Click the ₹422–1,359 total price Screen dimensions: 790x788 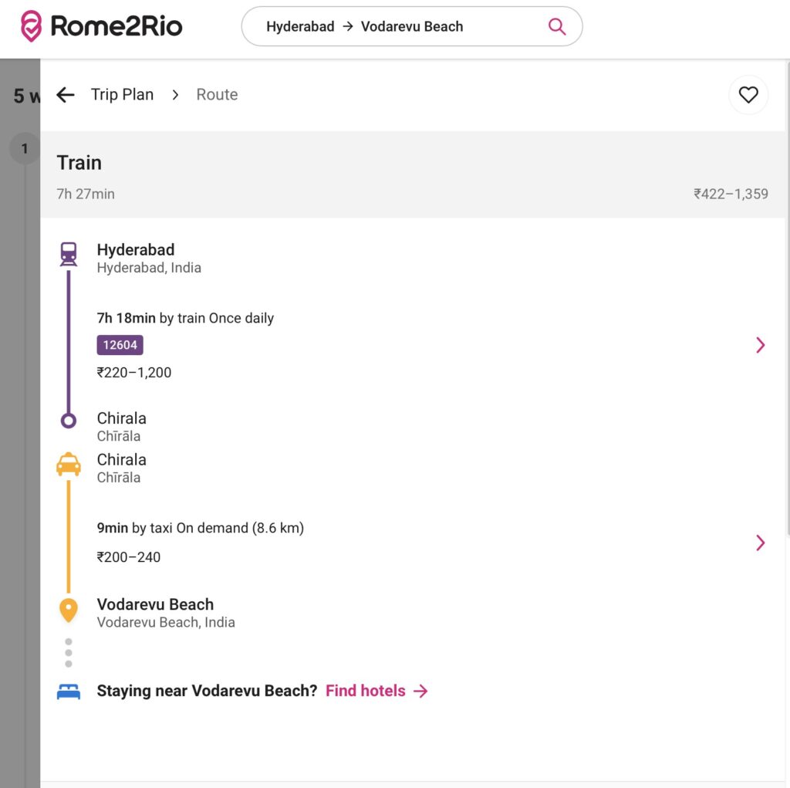[x=731, y=194]
